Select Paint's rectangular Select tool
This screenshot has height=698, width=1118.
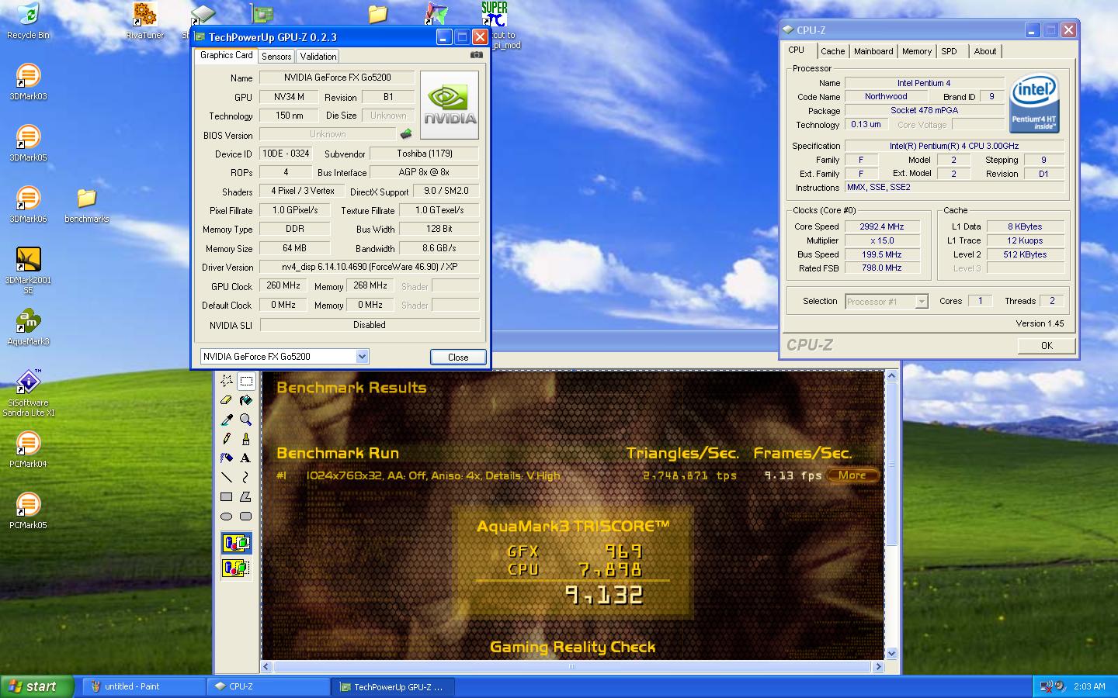pos(246,381)
